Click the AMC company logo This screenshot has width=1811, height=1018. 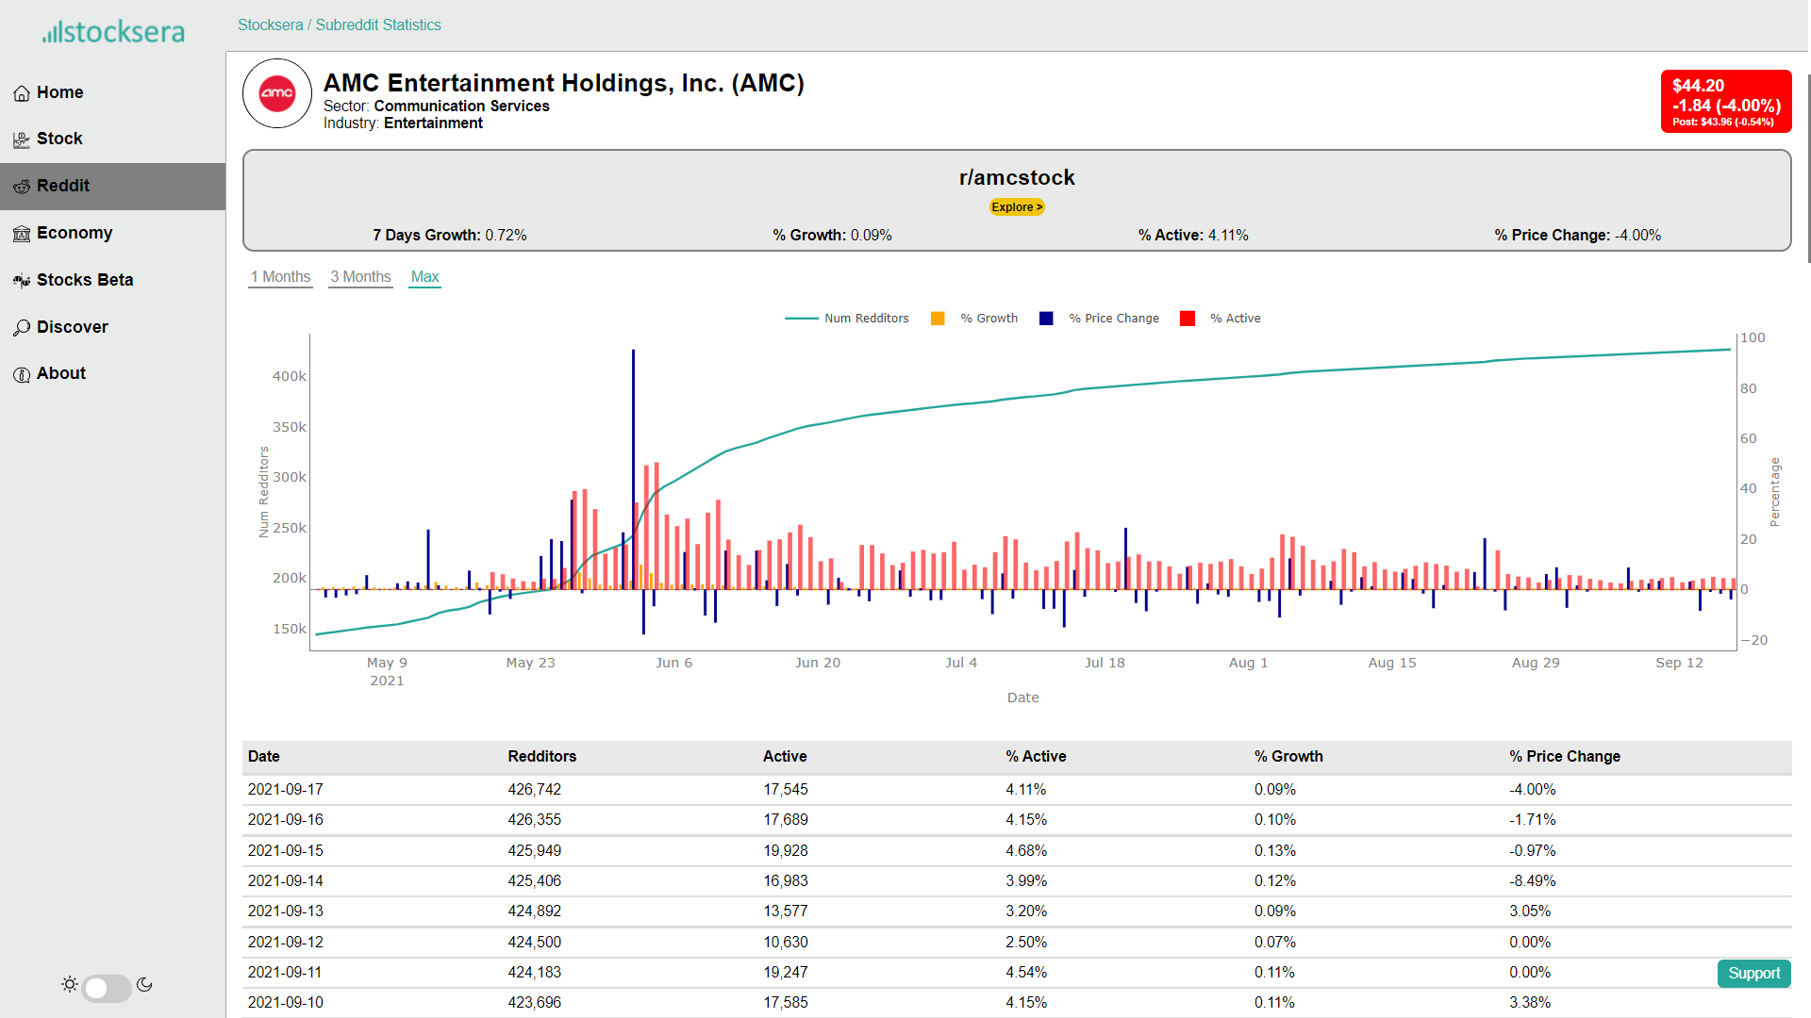[x=277, y=93]
